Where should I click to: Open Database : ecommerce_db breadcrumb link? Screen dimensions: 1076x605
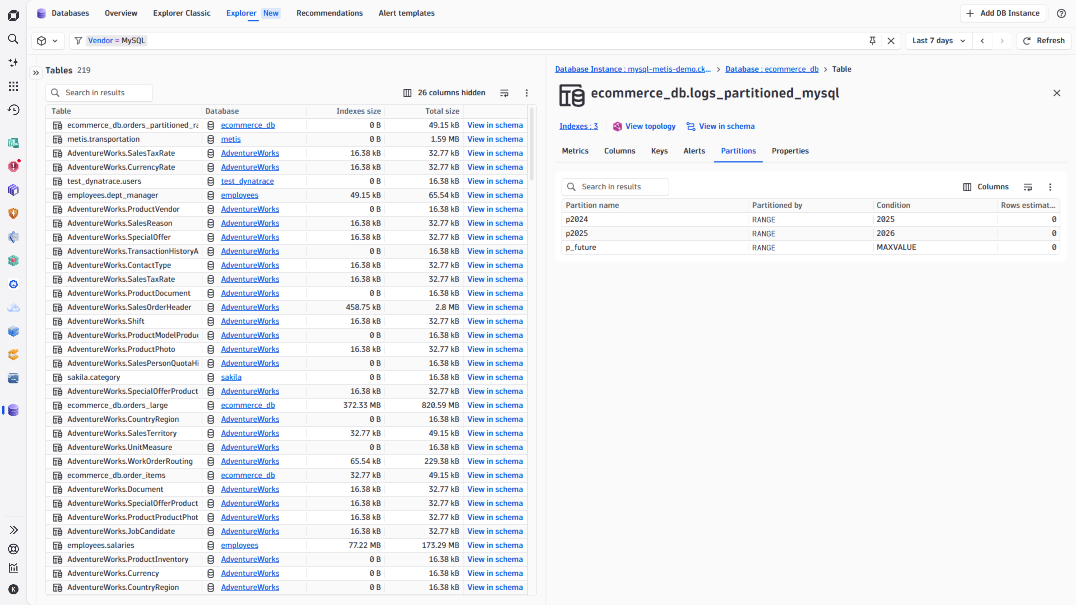(771, 69)
